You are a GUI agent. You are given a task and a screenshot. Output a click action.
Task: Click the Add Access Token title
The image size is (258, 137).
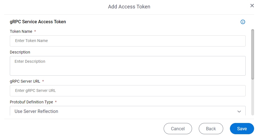tap(129, 6)
